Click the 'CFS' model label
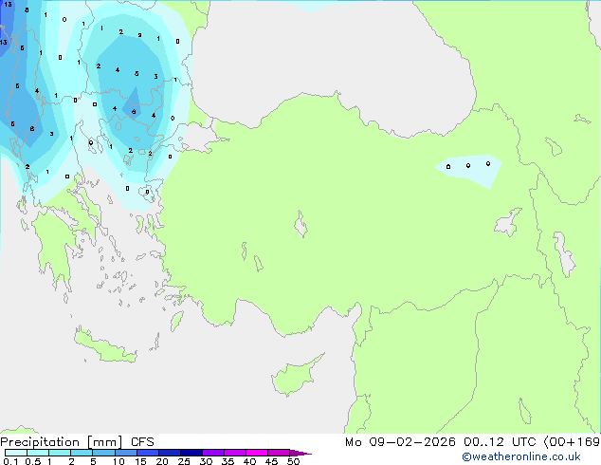Screen dimensions: 601x465 click(142, 442)
